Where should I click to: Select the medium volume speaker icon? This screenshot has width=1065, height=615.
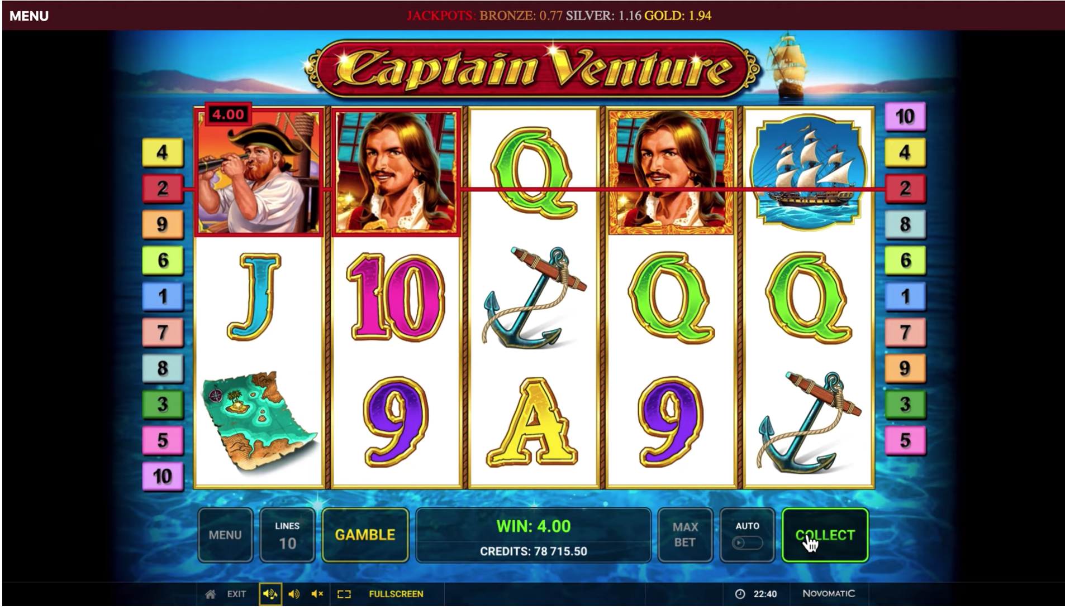click(x=294, y=594)
